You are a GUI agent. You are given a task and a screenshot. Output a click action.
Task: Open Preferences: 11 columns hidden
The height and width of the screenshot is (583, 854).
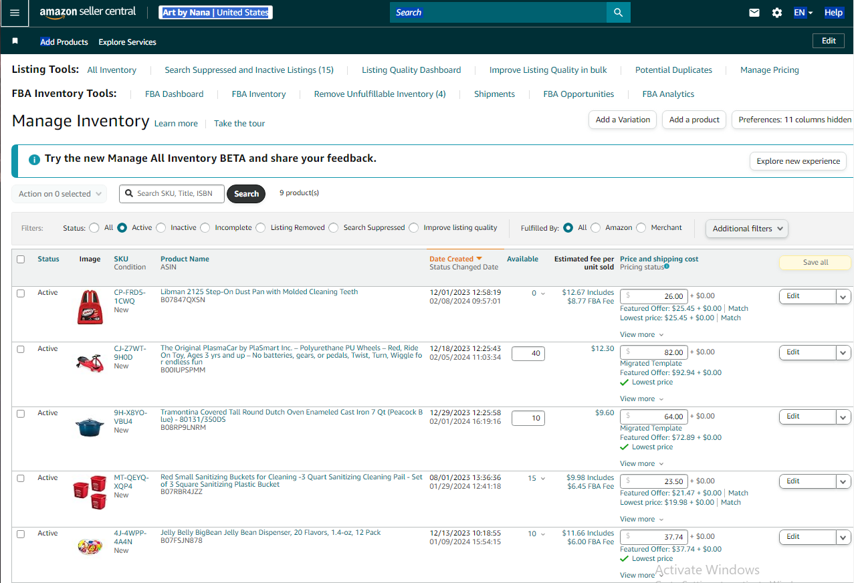[x=793, y=120]
